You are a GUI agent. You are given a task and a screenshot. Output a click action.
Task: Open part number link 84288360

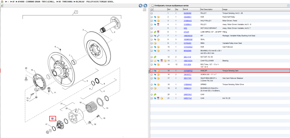(187, 13)
